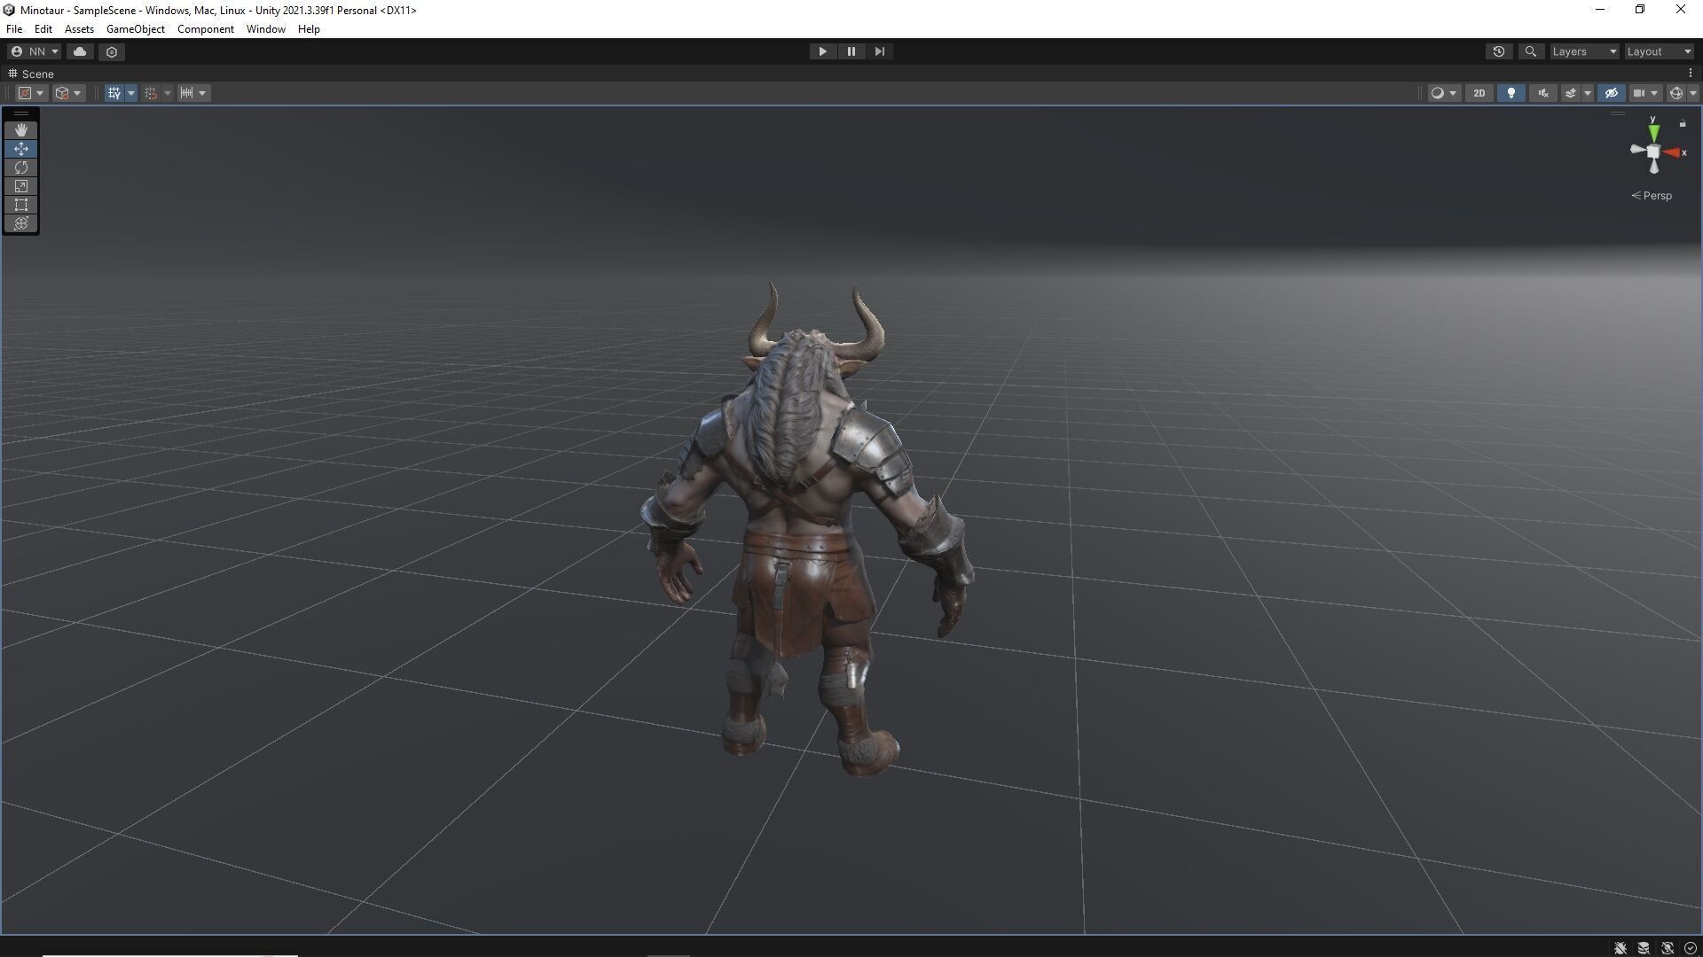Open Unity Cloud services
The image size is (1703, 957).
click(80, 51)
